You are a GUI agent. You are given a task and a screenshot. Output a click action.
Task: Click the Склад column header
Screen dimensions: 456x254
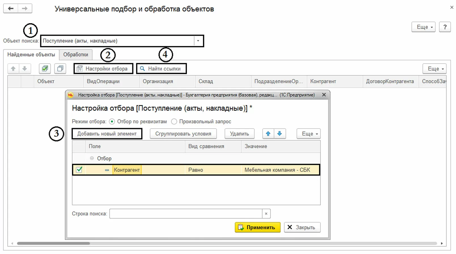[223, 81]
